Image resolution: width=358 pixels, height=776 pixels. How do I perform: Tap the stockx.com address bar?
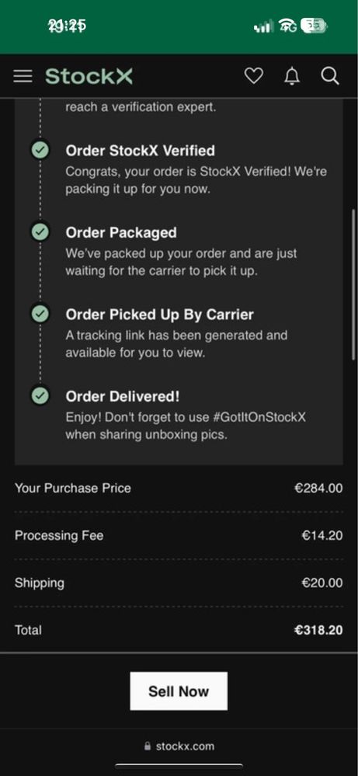(179, 746)
